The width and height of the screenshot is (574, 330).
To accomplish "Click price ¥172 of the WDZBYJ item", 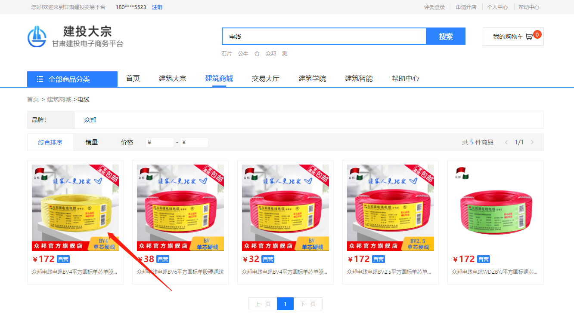I will tap(464, 259).
